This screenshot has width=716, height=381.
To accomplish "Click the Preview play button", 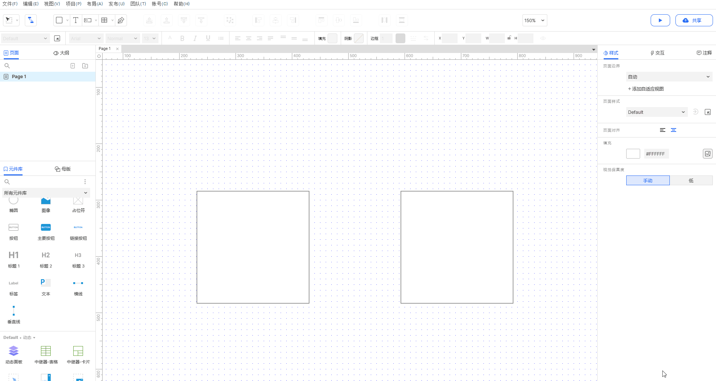I will click(660, 20).
